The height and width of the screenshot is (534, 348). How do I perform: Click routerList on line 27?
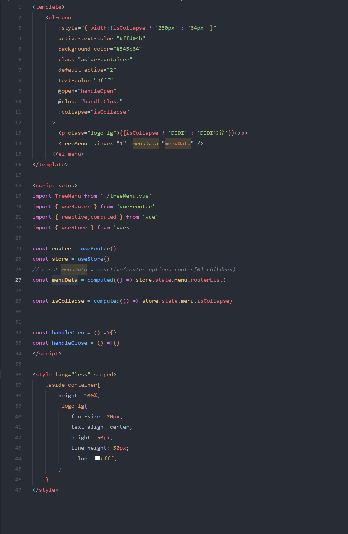click(207, 280)
